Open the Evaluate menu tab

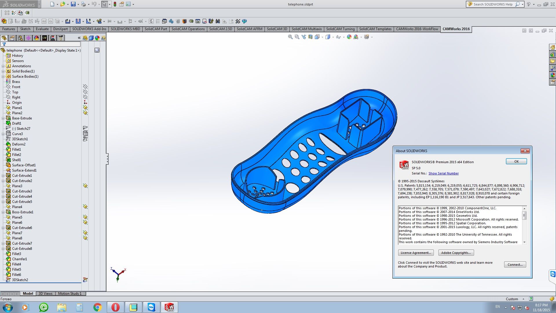pyautogui.click(x=41, y=29)
